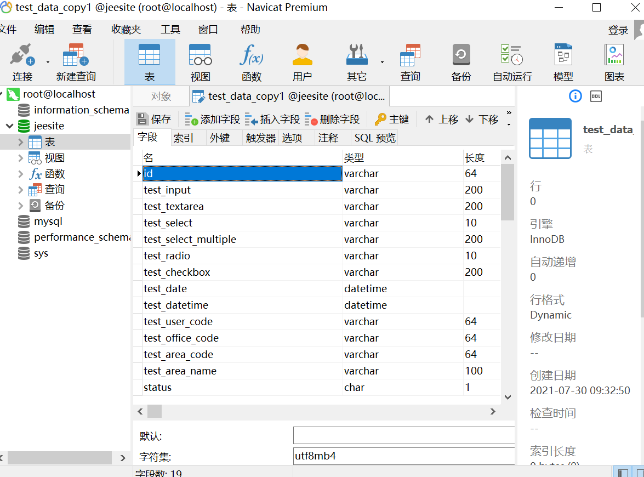Click 插入字段 insert field
644x477 pixels.
pyautogui.click(x=272, y=119)
